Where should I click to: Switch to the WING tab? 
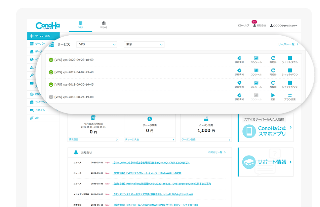click(104, 25)
